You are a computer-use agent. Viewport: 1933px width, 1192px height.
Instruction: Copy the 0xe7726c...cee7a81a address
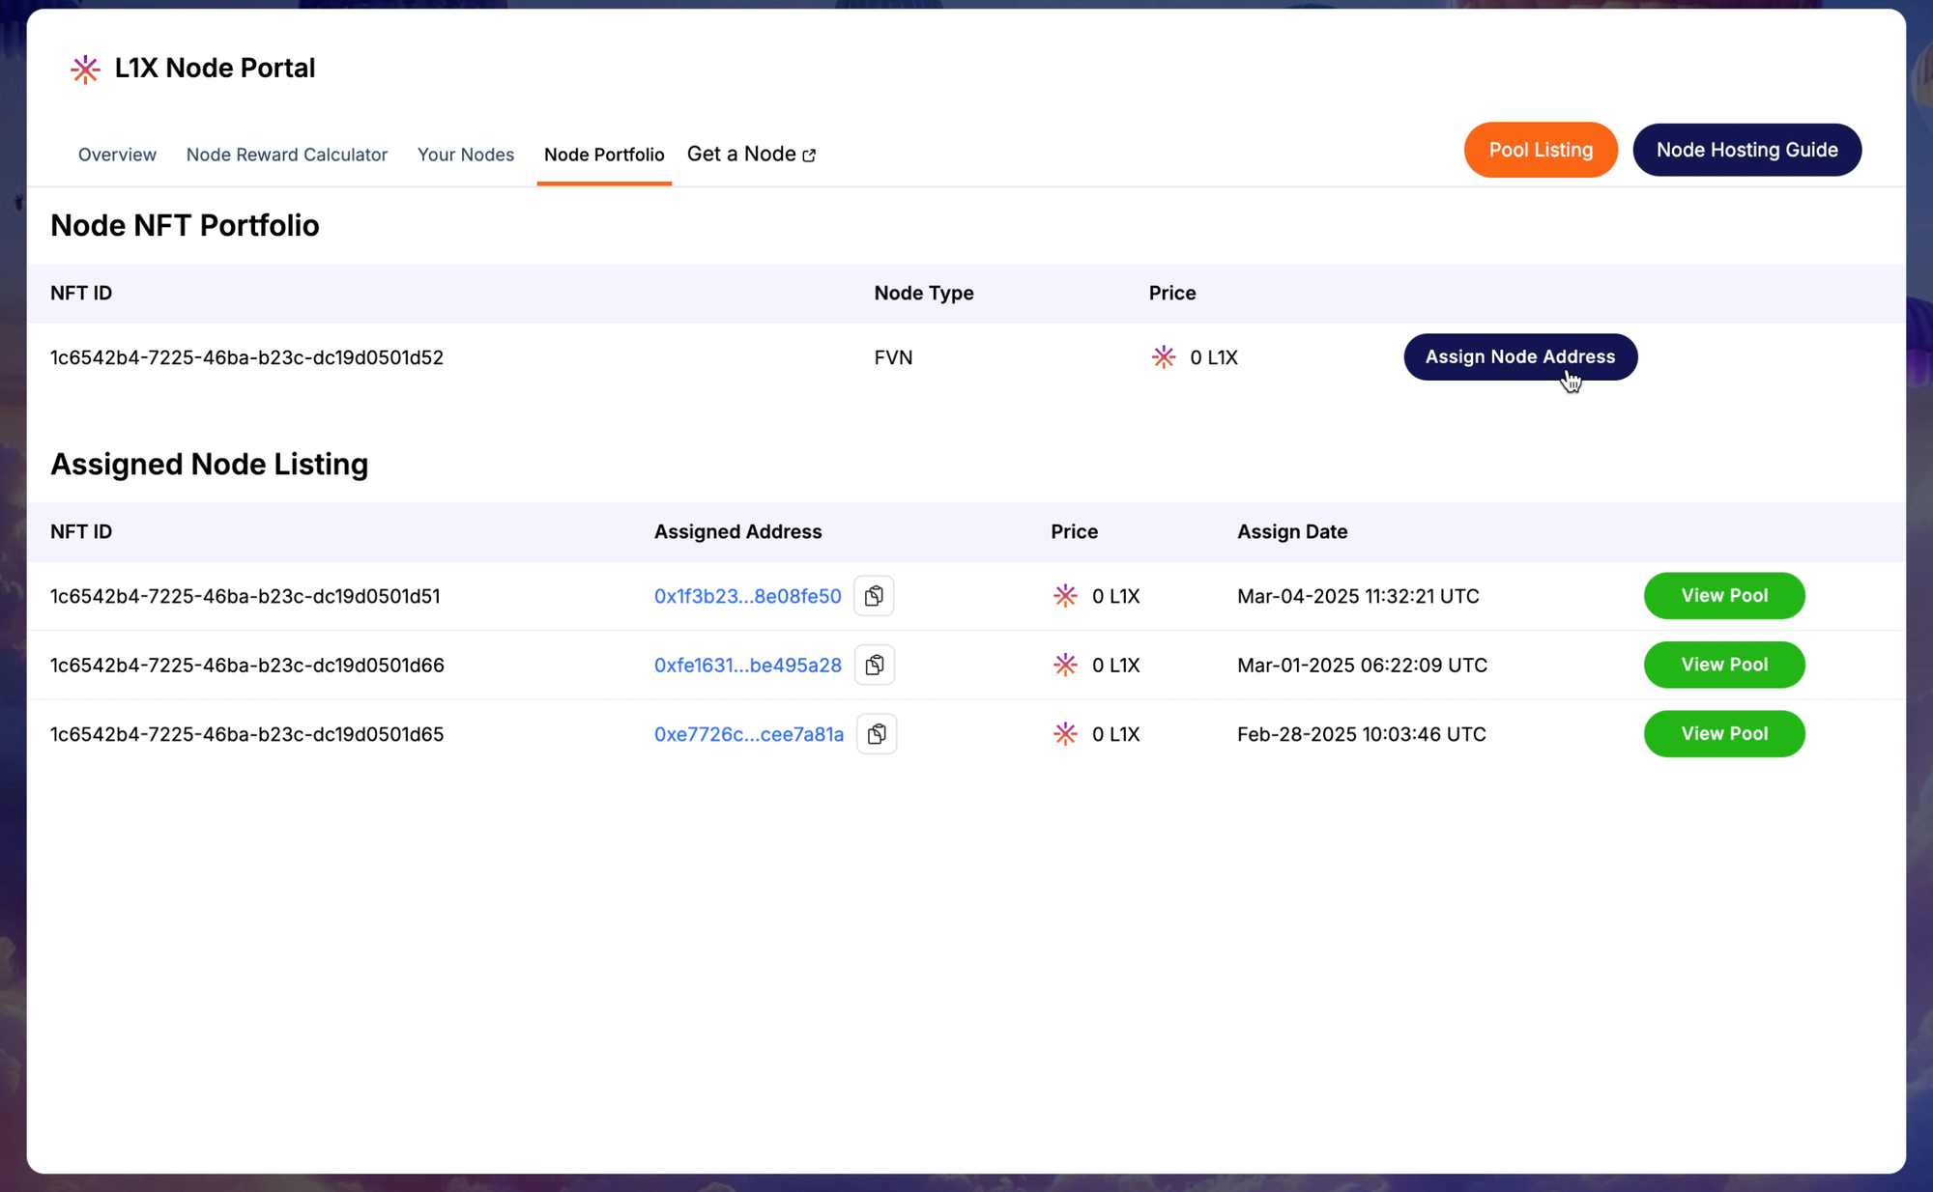(877, 734)
